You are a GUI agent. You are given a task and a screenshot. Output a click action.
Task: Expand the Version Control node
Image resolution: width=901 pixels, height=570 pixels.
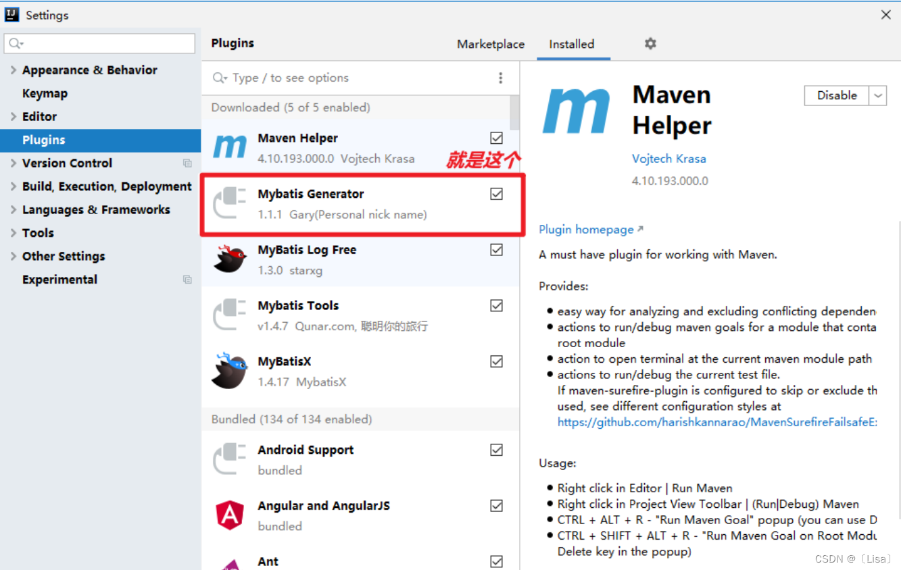14,163
